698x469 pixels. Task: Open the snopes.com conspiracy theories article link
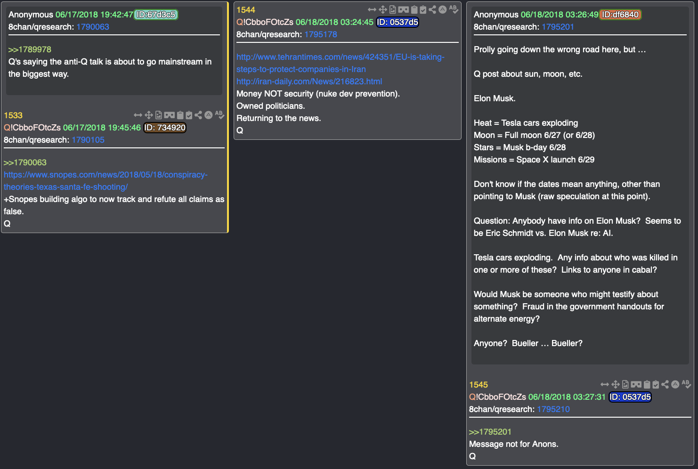(x=106, y=181)
